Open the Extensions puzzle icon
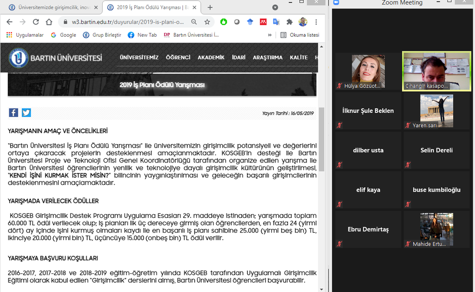The image size is (475, 292). (289, 22)
